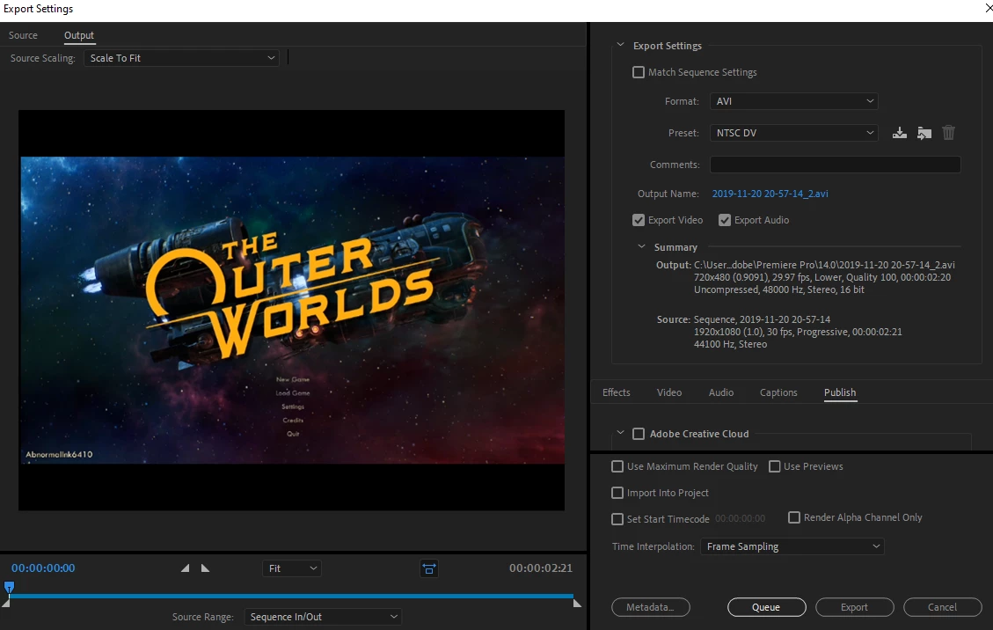
Task: Open the Source Scaling dropdown
Action: coord(181,58)
